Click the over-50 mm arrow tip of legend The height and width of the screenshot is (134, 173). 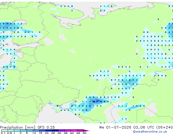tap(87, 130)
